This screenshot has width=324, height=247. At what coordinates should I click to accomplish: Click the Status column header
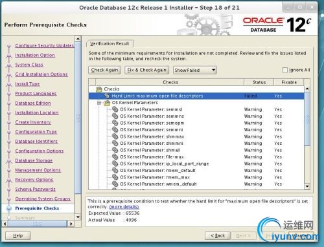click(x=259, y=82)
